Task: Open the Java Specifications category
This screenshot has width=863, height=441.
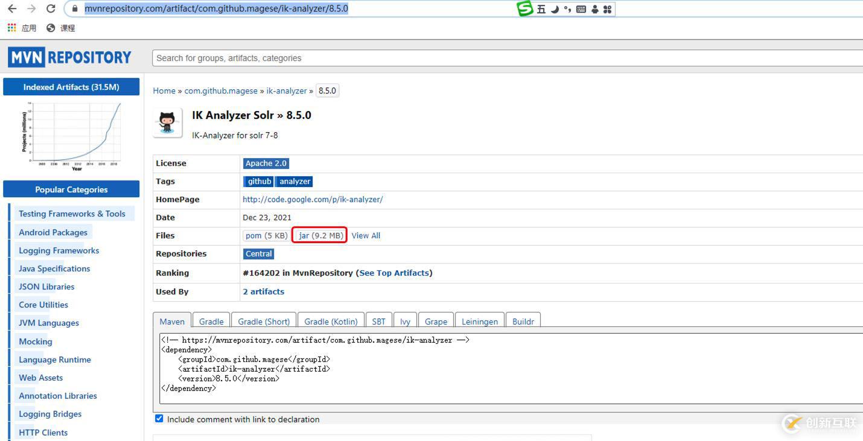Action: click(54, 268)
